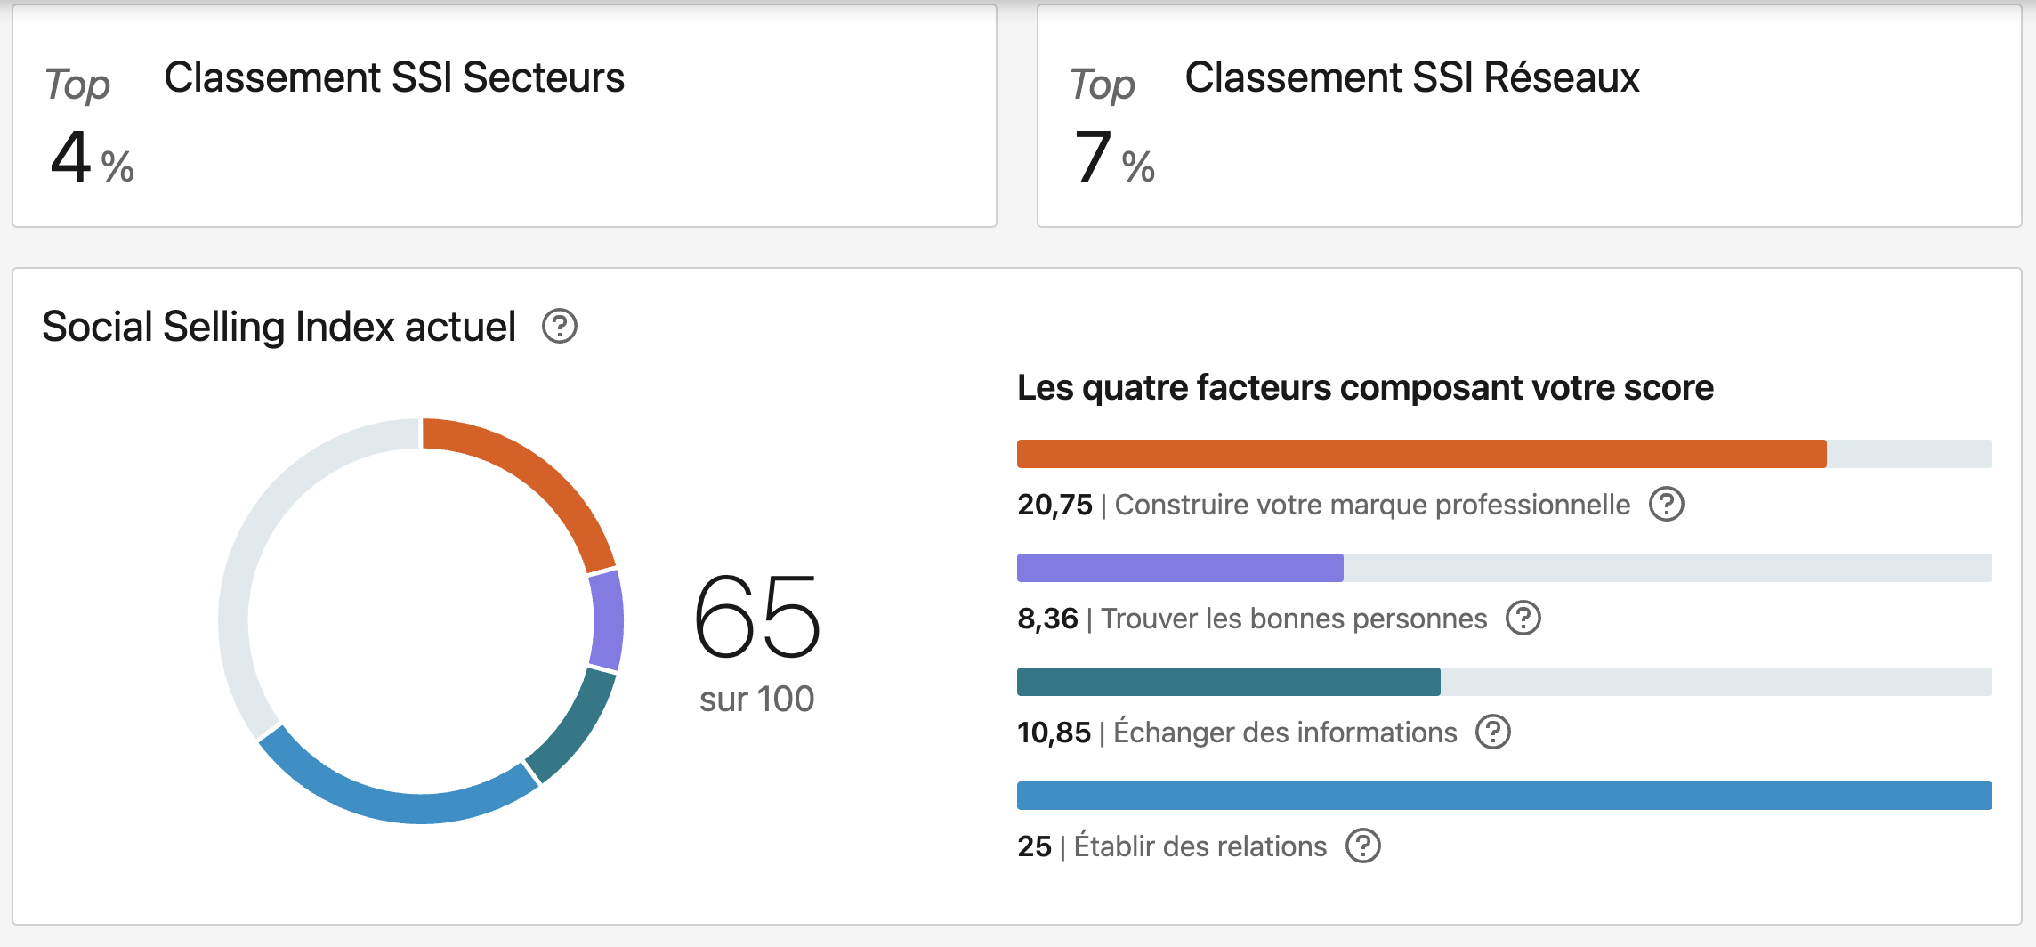This screenshot has width=2036, height=947.
Task: Click the help icon beside Social Selling Index actuel
Action: coord(560,327)
